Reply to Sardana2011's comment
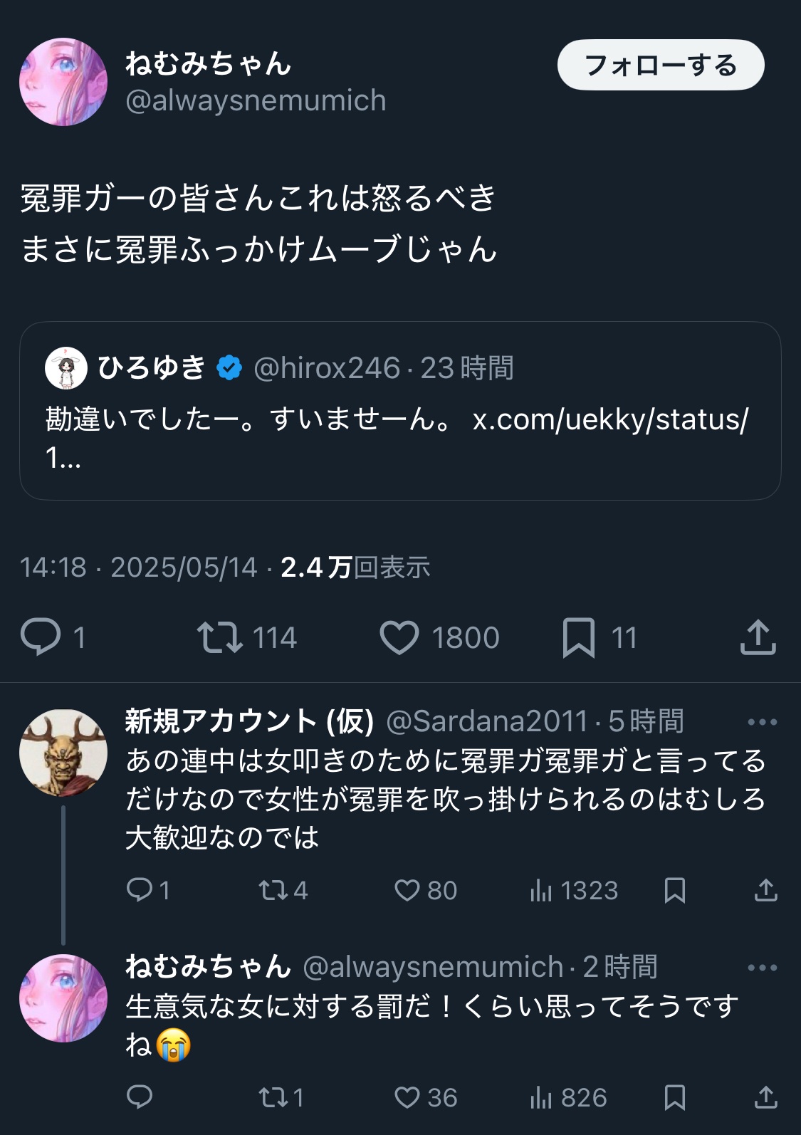The image size is (801, 1135). [x=140, y=890]
